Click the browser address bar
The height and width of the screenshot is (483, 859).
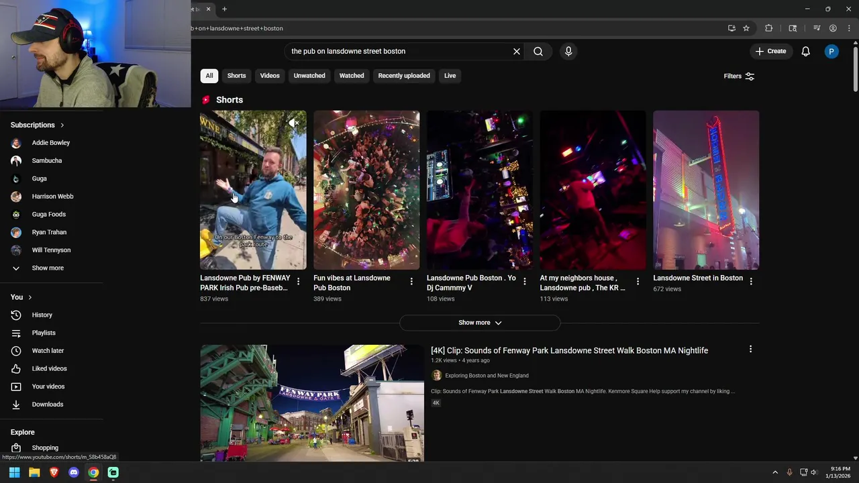[x=456, y=28]
